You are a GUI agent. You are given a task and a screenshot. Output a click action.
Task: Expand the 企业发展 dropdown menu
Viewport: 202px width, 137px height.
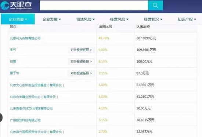tap(52, 19)
